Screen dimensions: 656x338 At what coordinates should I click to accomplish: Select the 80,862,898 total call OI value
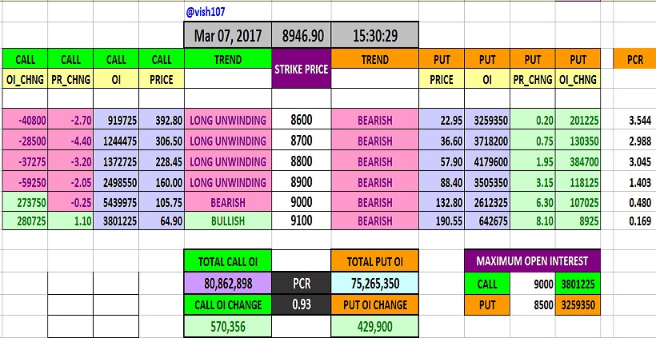228,283
